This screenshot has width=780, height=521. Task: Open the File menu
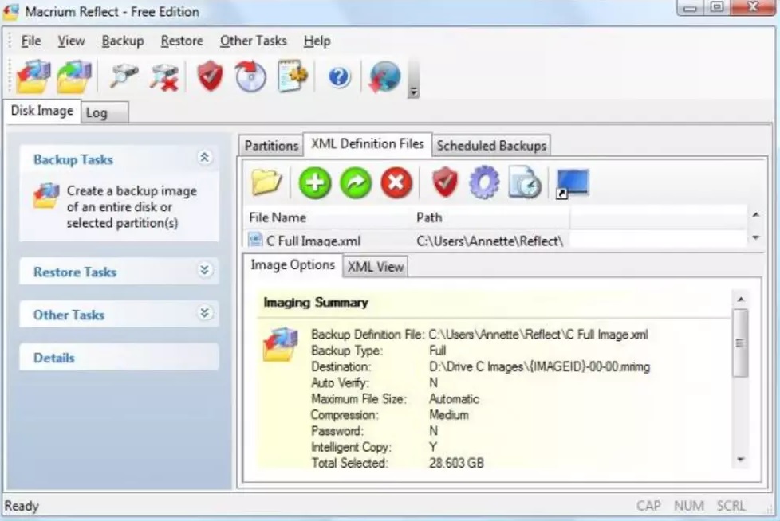(31, 41)
